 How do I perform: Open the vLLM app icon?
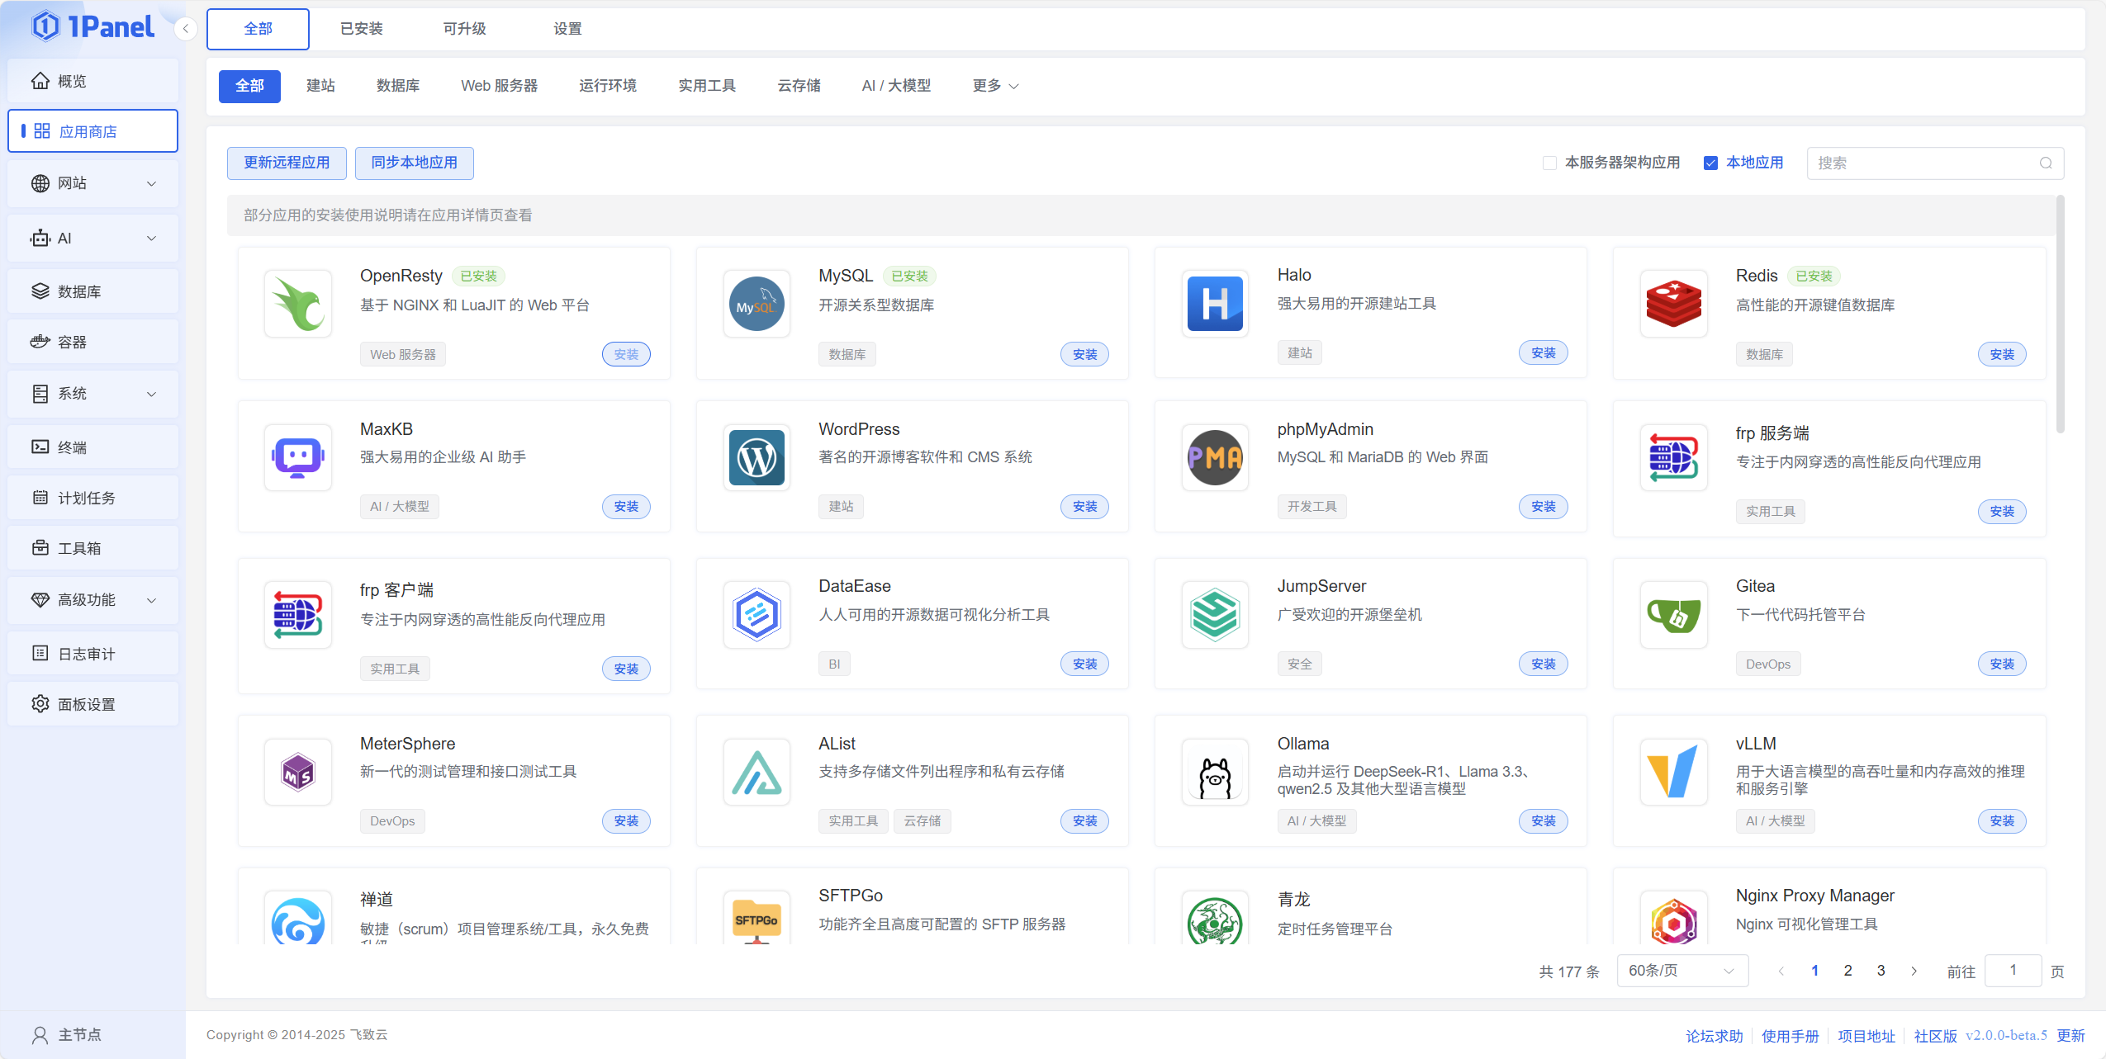[1673, 772]
